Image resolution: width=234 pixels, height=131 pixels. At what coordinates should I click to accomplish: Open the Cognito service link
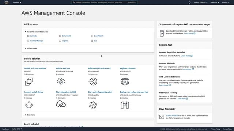[x=65, y=41]
